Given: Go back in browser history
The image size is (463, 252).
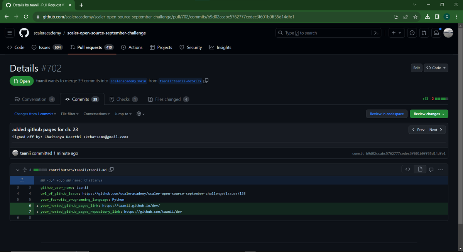Looking at the screenshot, I should tap(7, 17).
